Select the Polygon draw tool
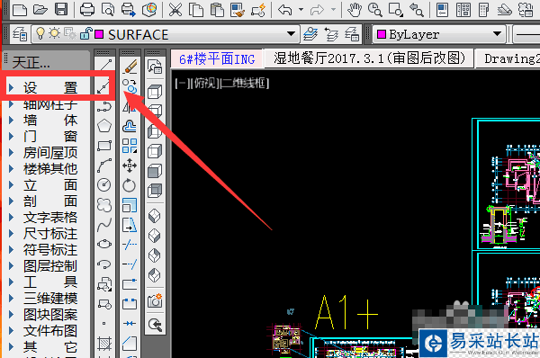The width and height of the screenshot is (540, 358). (x=104, y=126)
